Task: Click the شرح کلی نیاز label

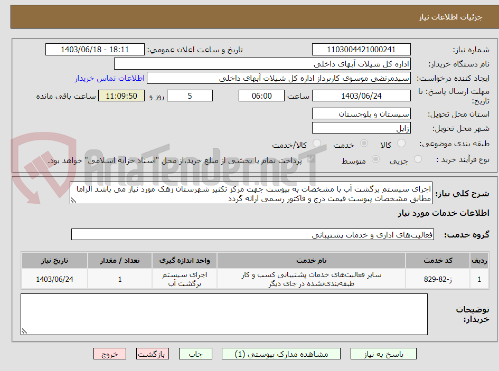Action: tap(462, 194)
